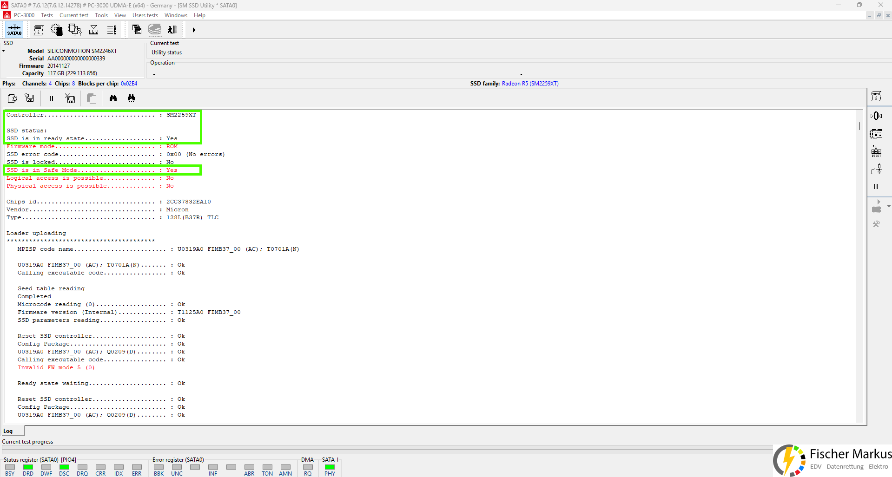Open the Tools menu

pos(101,15)
